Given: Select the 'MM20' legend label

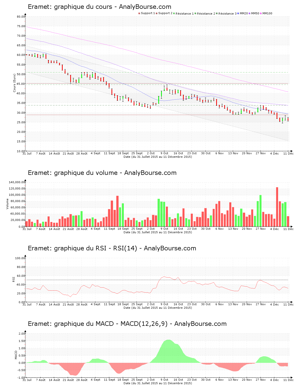Looking at the screenshot, I should tap(244, 13).
